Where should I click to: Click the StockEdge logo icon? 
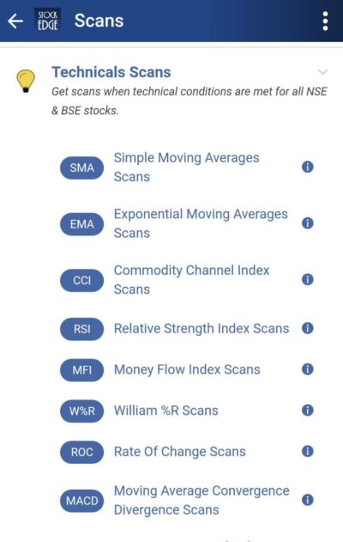point(48,21)
